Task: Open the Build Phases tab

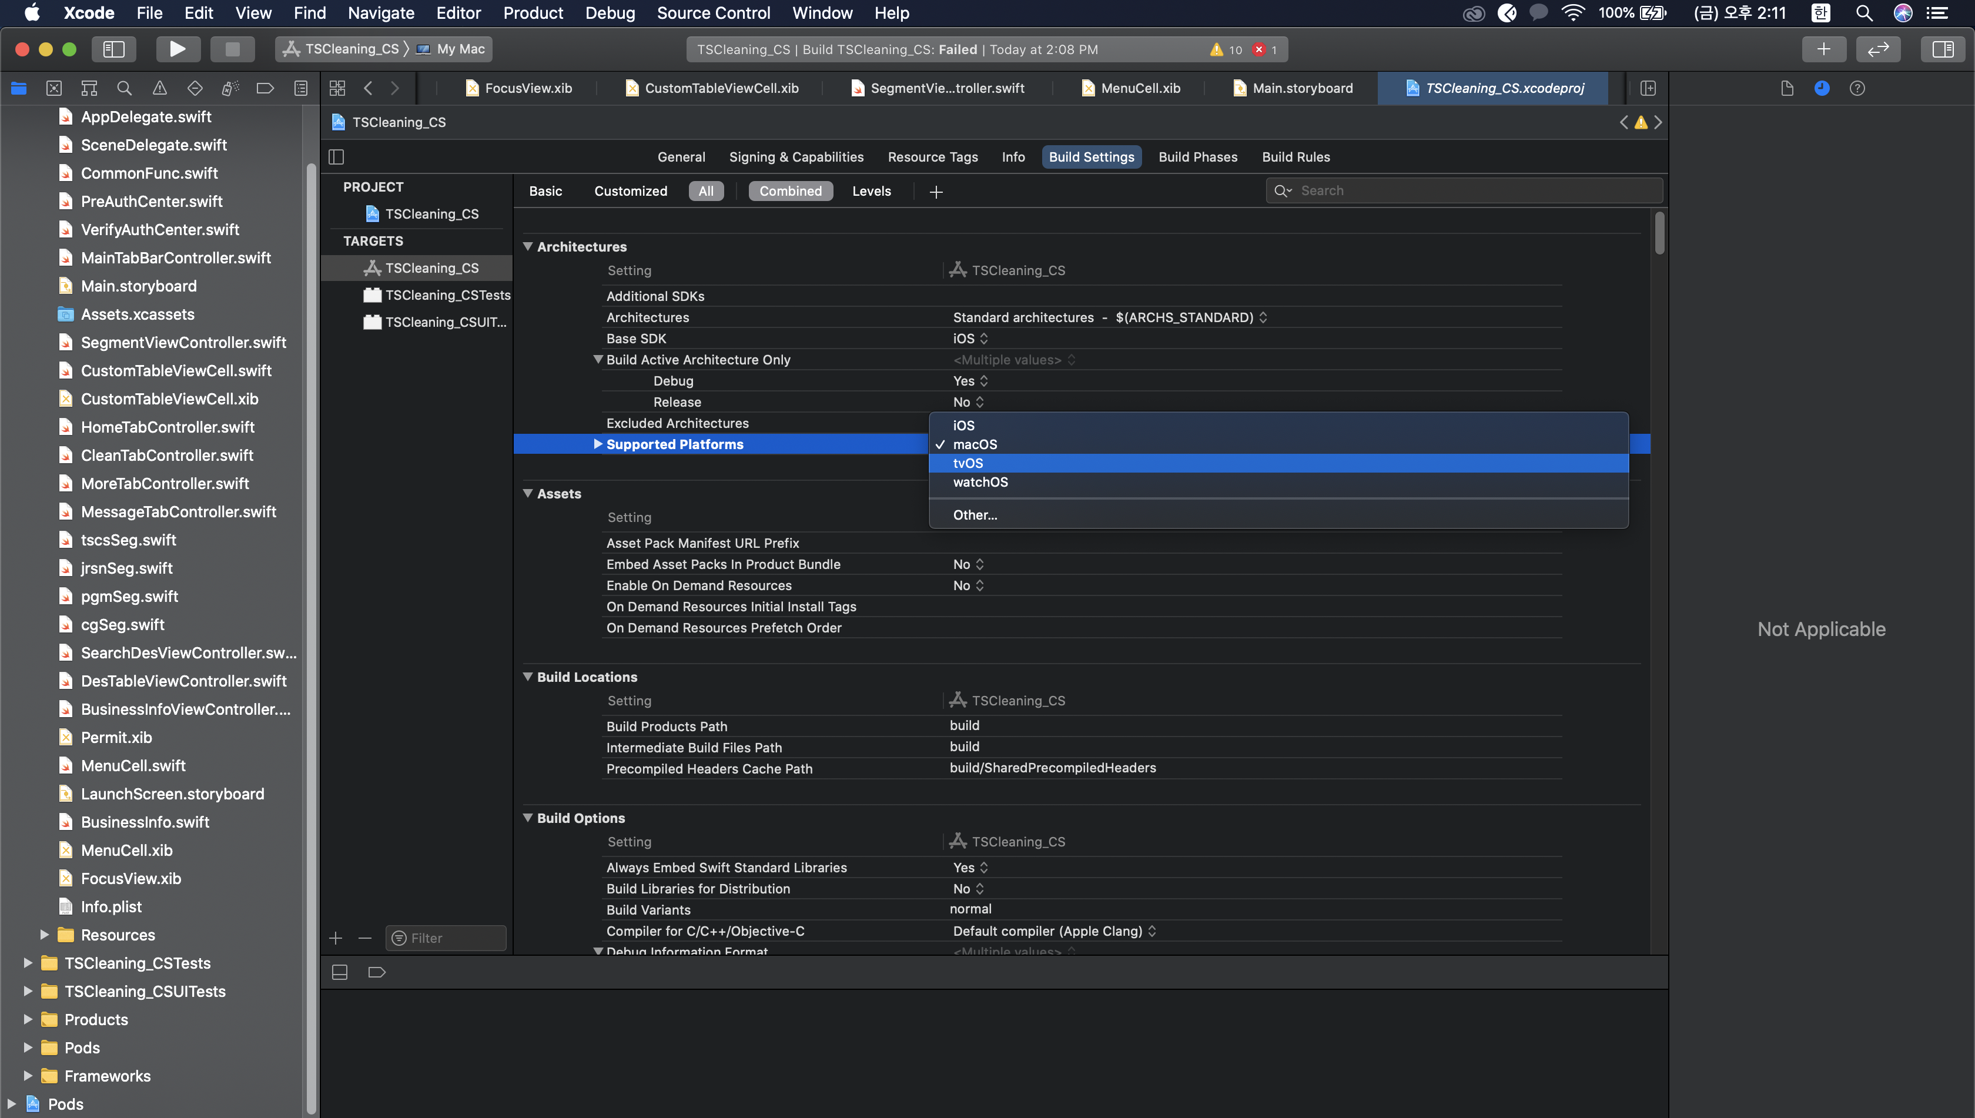Action: pyautogui.click(x=1197, y=156)
